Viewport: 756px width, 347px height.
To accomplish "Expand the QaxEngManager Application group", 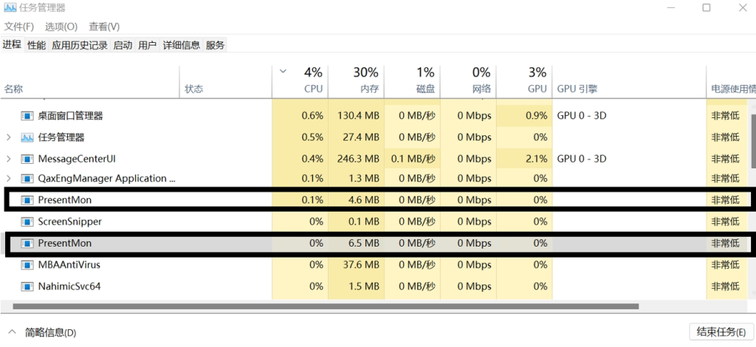I will tap(9, 179).
